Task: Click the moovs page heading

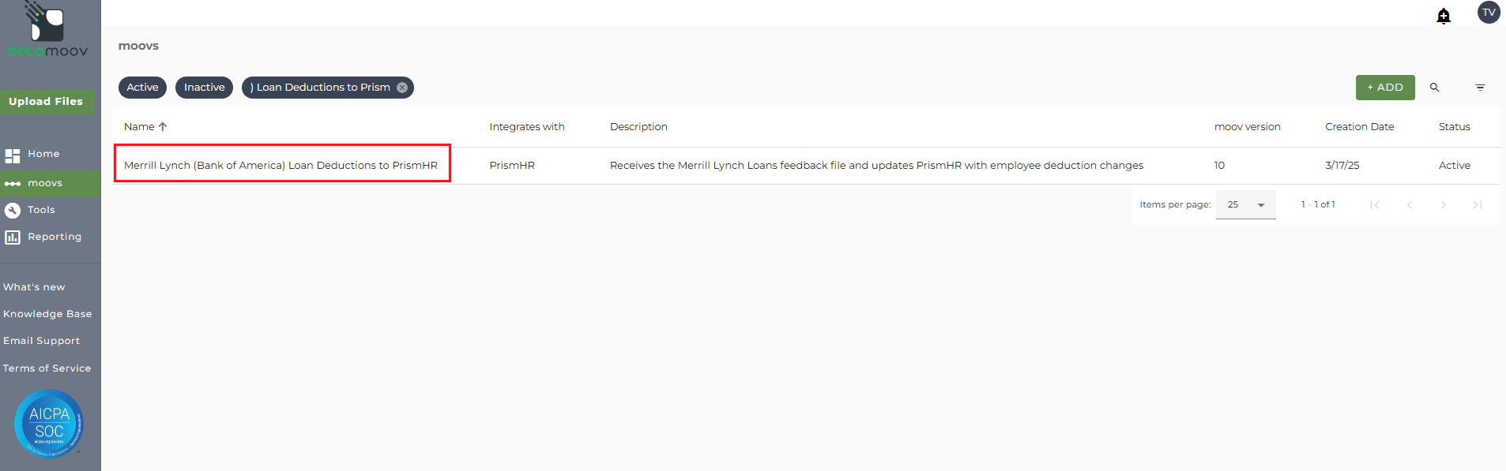Action: tap(138, 46)
